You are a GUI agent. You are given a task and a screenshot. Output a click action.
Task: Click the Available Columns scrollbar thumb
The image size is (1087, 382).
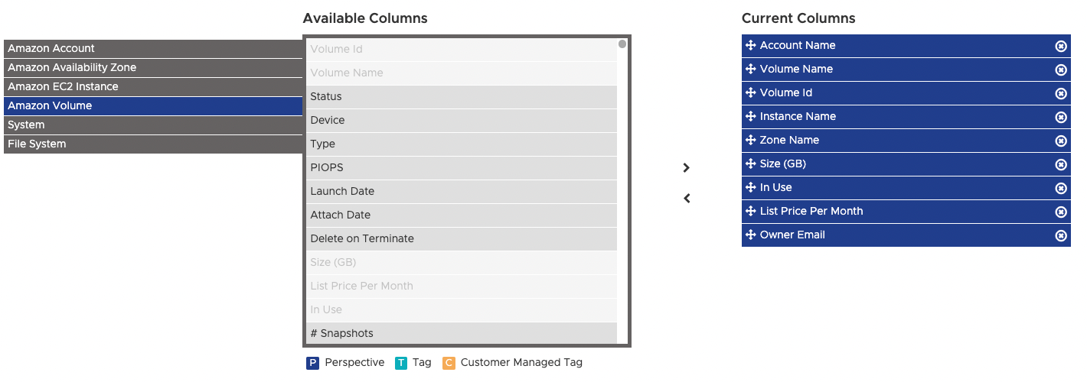pos(622,44)
